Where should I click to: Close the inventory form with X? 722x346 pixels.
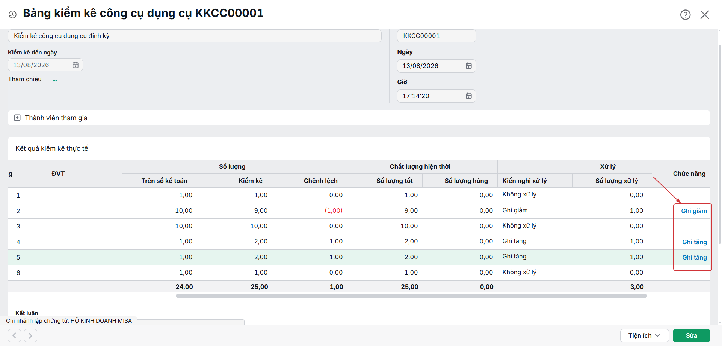(705, 15)
